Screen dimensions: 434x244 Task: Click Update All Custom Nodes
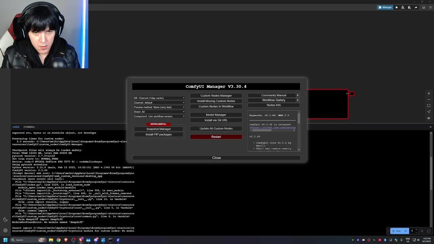coord(216,128)
